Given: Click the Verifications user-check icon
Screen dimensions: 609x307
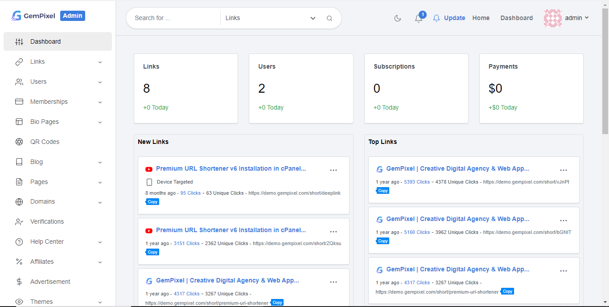Looking at the screenshot, I should [x=19, y=221].
